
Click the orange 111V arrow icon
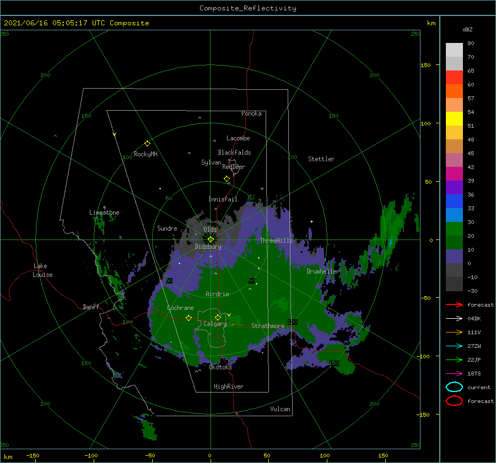click(x=454, y=332)
